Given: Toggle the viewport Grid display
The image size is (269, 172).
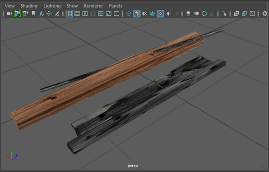Looking at the screenshot, I should tap(69, 14).
